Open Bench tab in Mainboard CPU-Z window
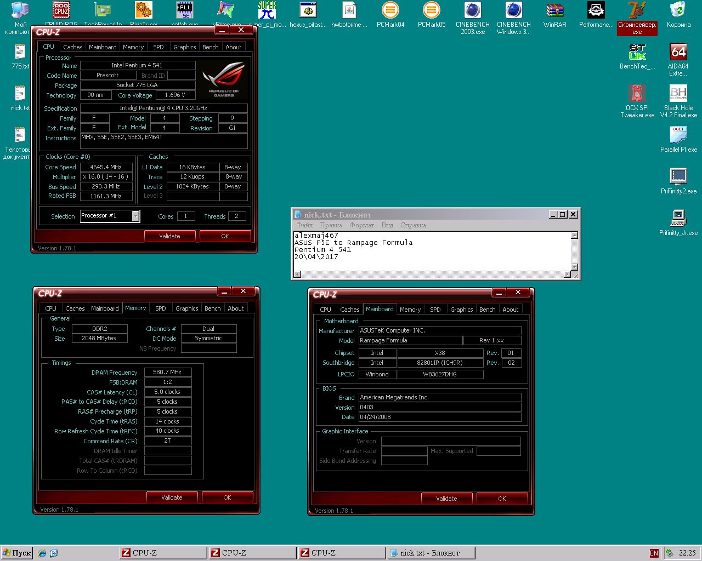Viewport: 702px width, 561px height. click(x=487, y=310)
